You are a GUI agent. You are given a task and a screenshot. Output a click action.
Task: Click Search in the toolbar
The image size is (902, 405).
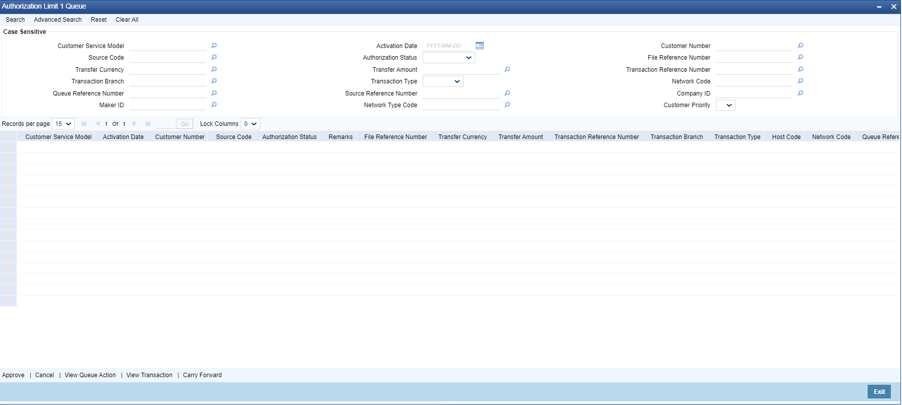pos(15,20)
